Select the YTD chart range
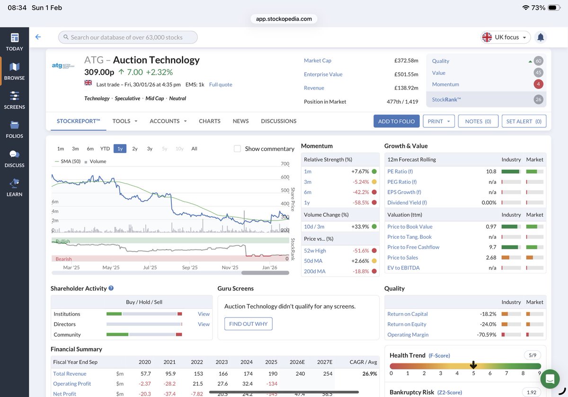568x397 pixels. pos(105,149)
